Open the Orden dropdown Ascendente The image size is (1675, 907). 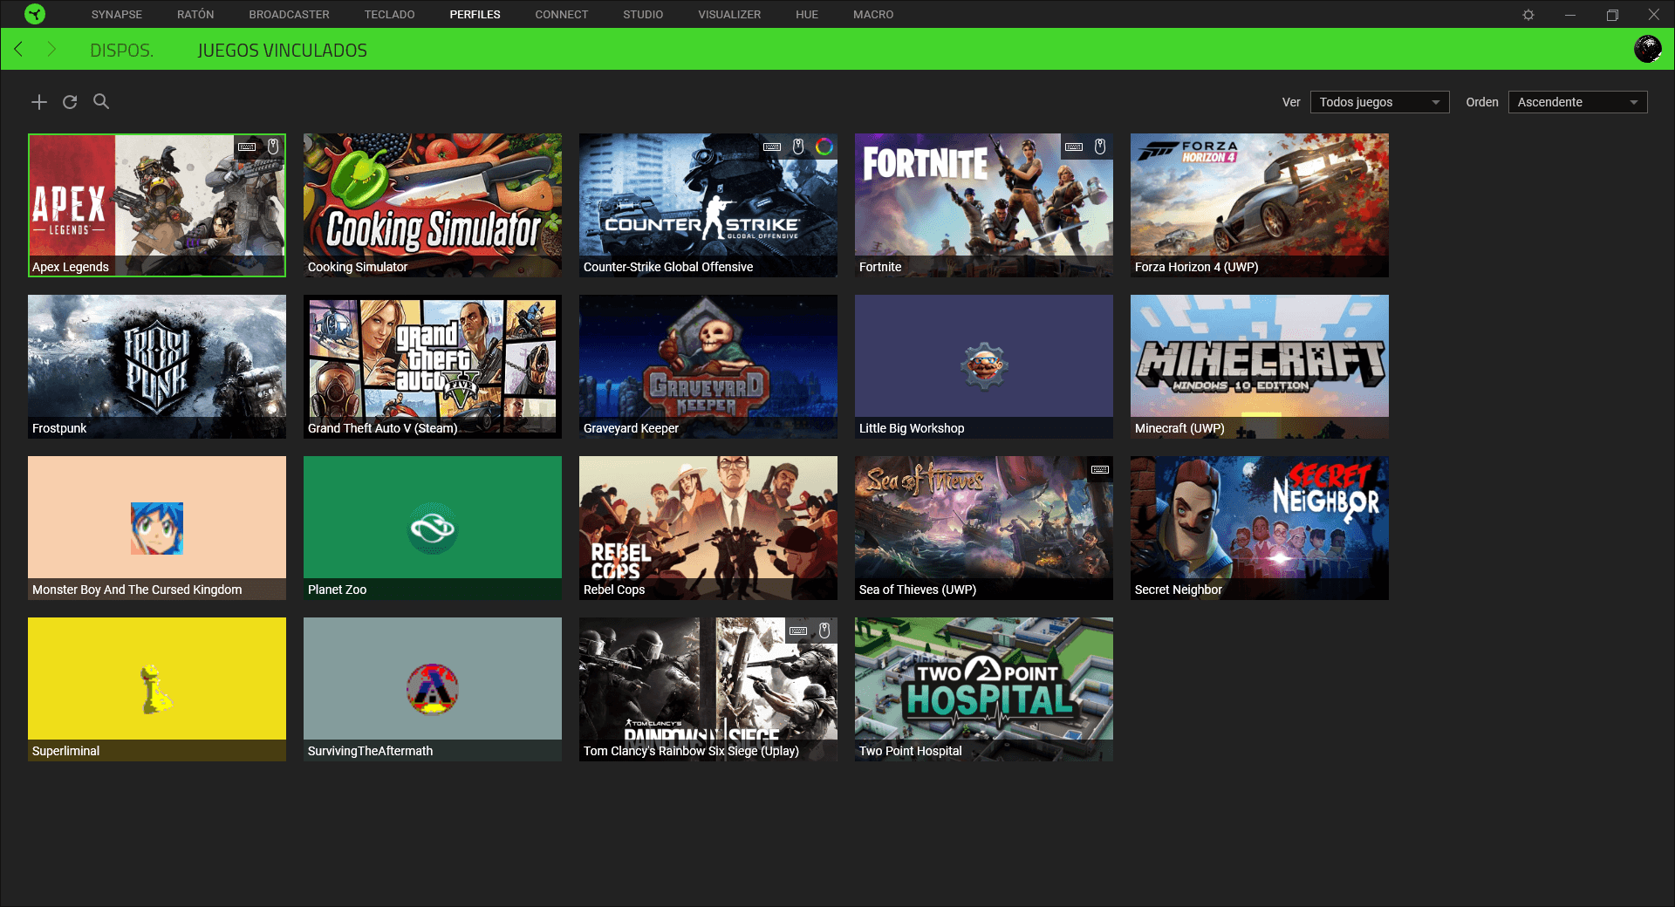[x=1577, y=102]
